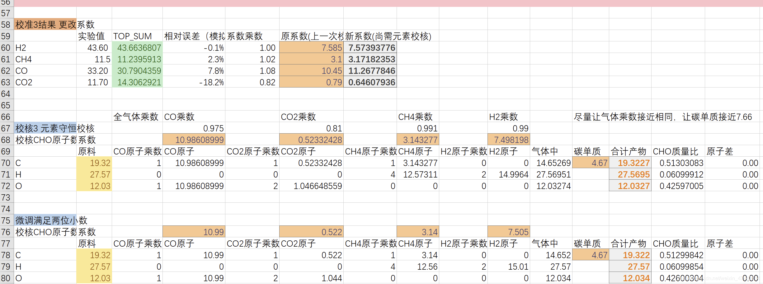763x284 pixels.
Task: Select CO multiplier value 0.975
Action: (x=194, y=128)
